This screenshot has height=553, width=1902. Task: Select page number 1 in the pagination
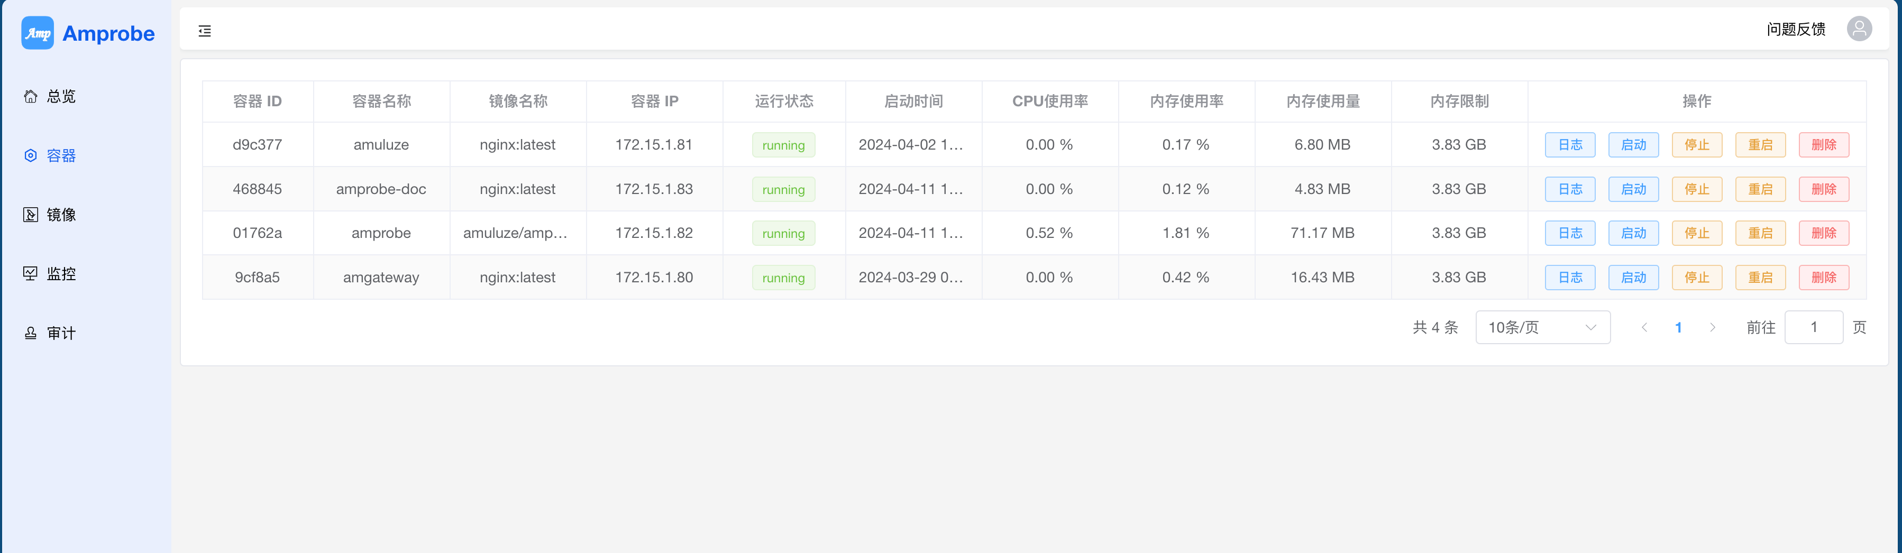[1678, 327]
